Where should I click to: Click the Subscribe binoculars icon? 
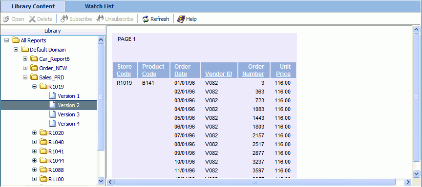(64, 19)
